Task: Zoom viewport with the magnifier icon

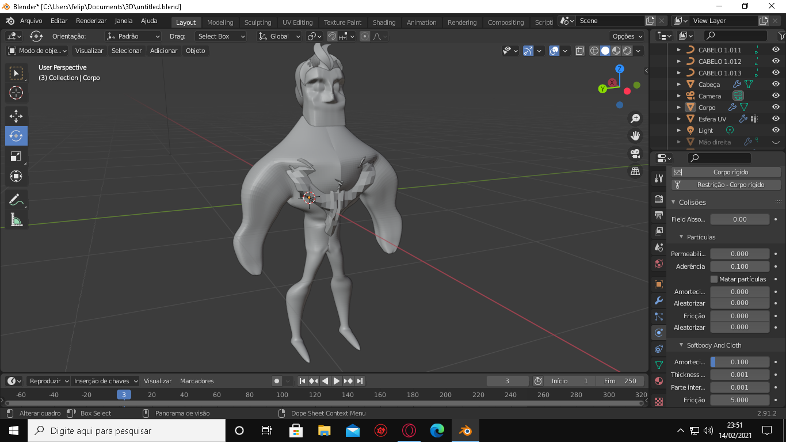Action: tap(635, 119)
